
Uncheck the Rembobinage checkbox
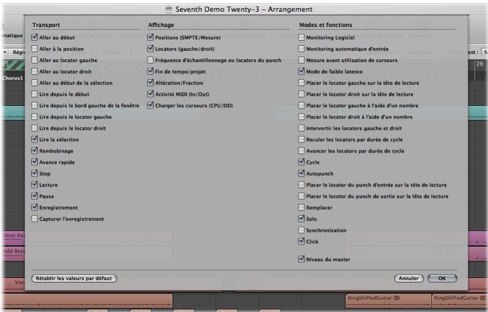34,151
